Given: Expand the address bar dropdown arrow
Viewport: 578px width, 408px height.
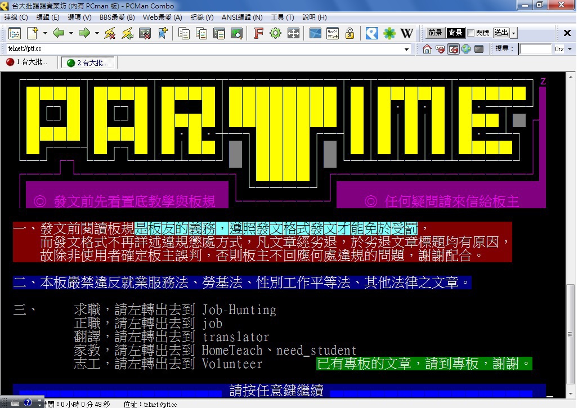Looking at the screenshot, I should [407, 49].
